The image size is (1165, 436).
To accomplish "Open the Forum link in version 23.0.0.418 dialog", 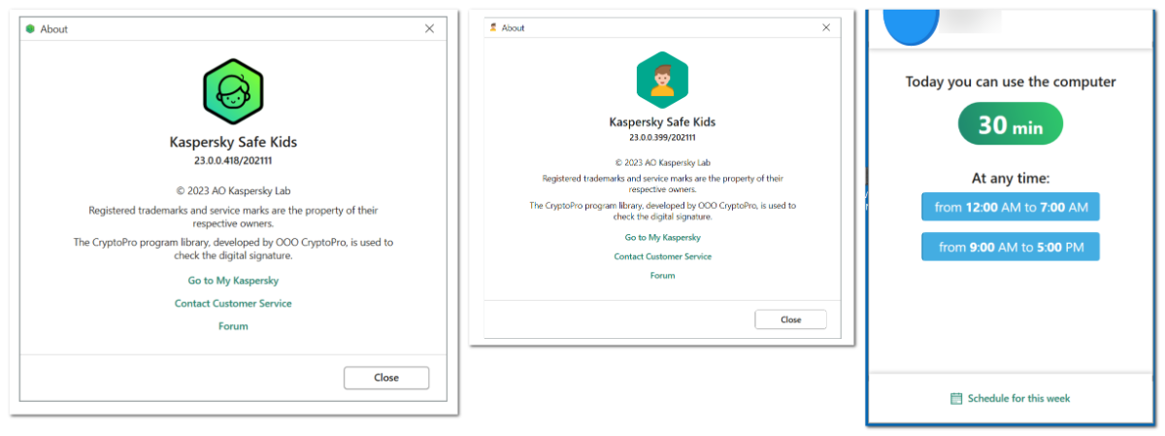I will coord(233,326).
